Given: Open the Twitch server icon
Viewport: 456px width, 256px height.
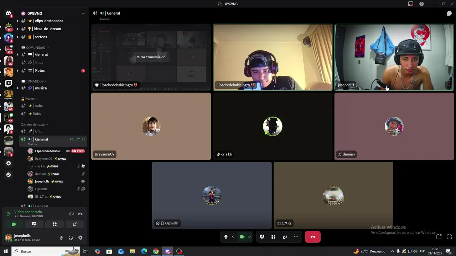Looking at the screenshot, I should click(x=9, y=84).
